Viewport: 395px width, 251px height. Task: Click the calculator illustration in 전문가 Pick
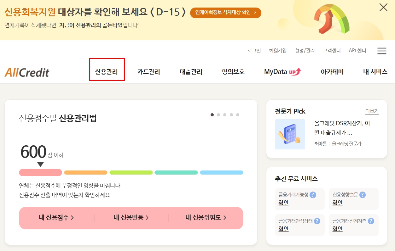click(290, 134)
